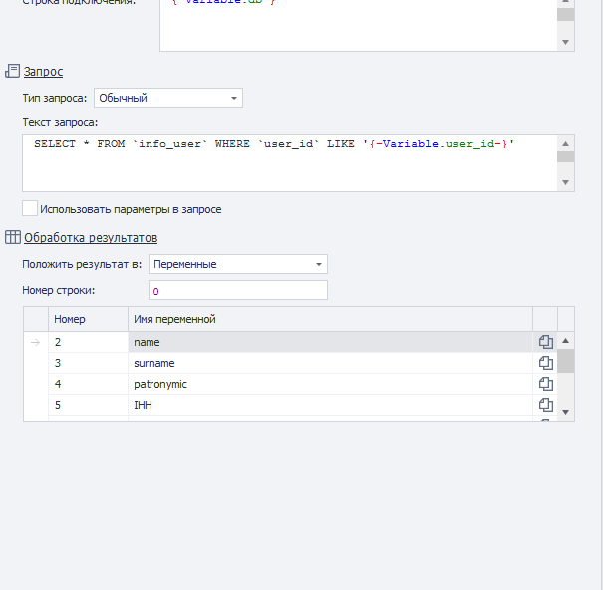Click the Запрос section icon
Screen dimensions: 603x590
coord(13,71)
